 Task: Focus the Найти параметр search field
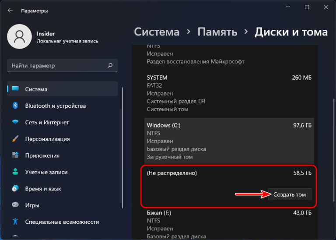pos(57,66)
